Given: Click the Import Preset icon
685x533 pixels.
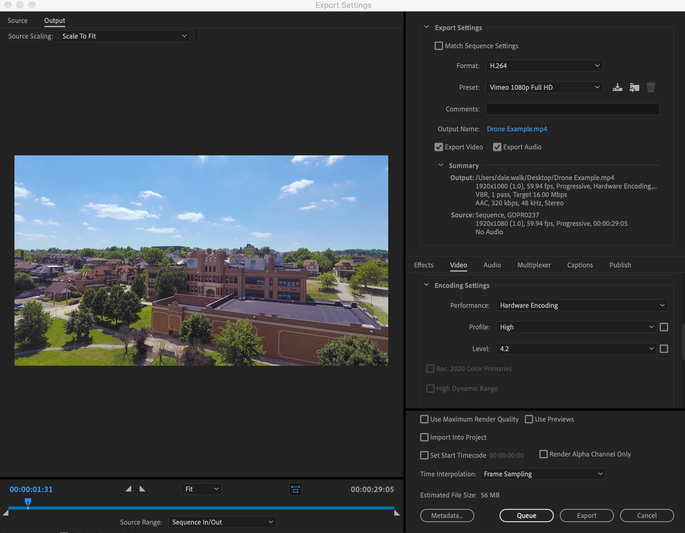Looking at the screenshot, I should [x=634, y=87].
